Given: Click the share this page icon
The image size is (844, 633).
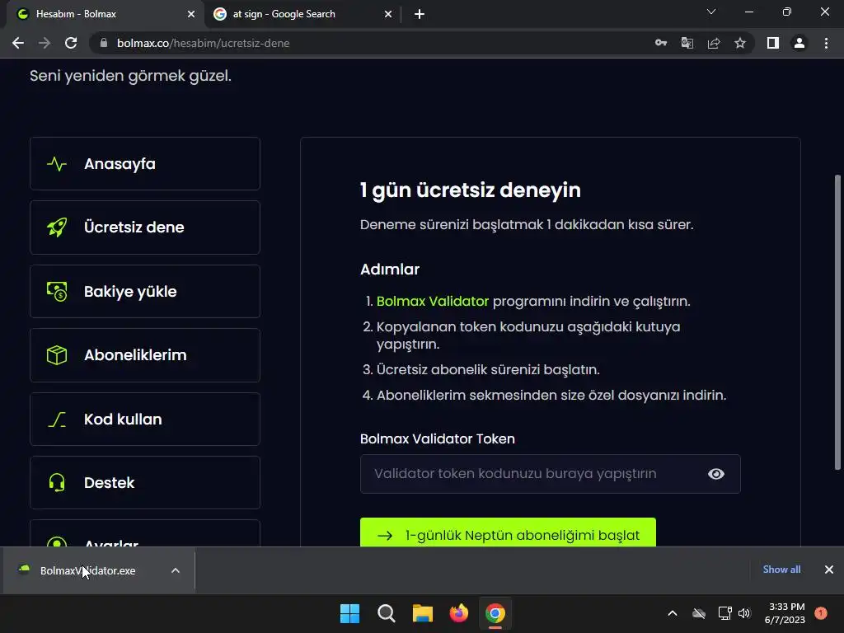Looking at the screenshot, I should (714, 43).
